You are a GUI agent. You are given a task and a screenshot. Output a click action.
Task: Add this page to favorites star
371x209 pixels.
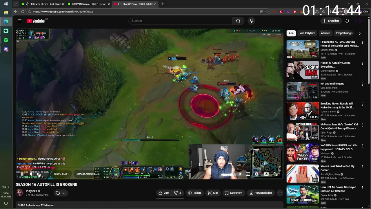[x=267, y=12]
